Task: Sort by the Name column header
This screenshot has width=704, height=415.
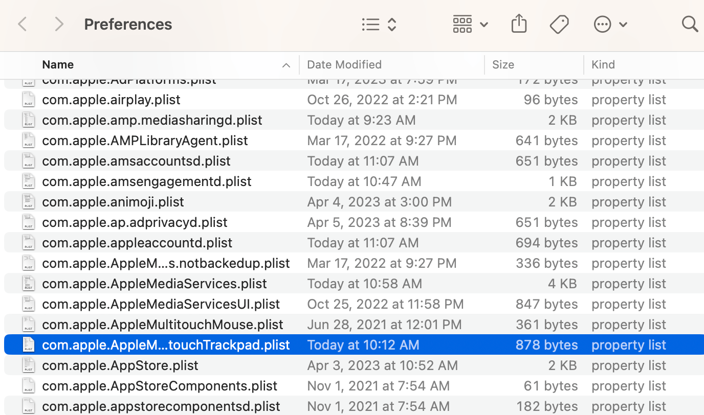Action: point(58,64)
